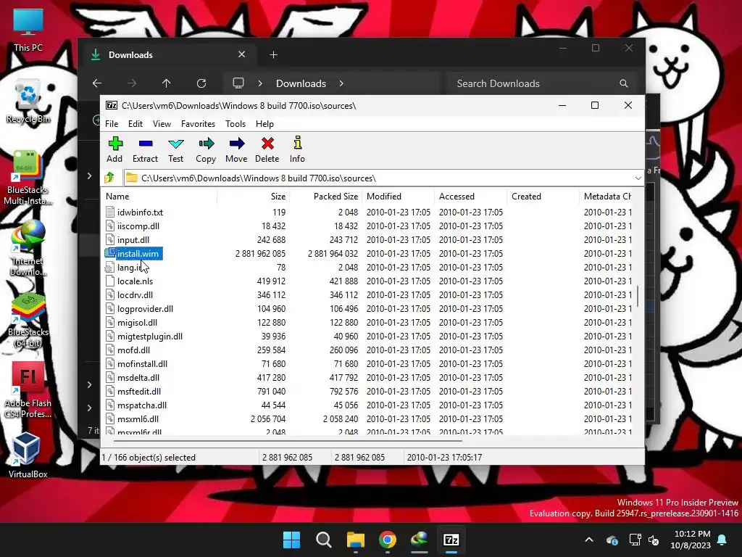Close the Downloads tab in Explorer
This screenshot has height=557, width=742.
click(x=242, y=54)
